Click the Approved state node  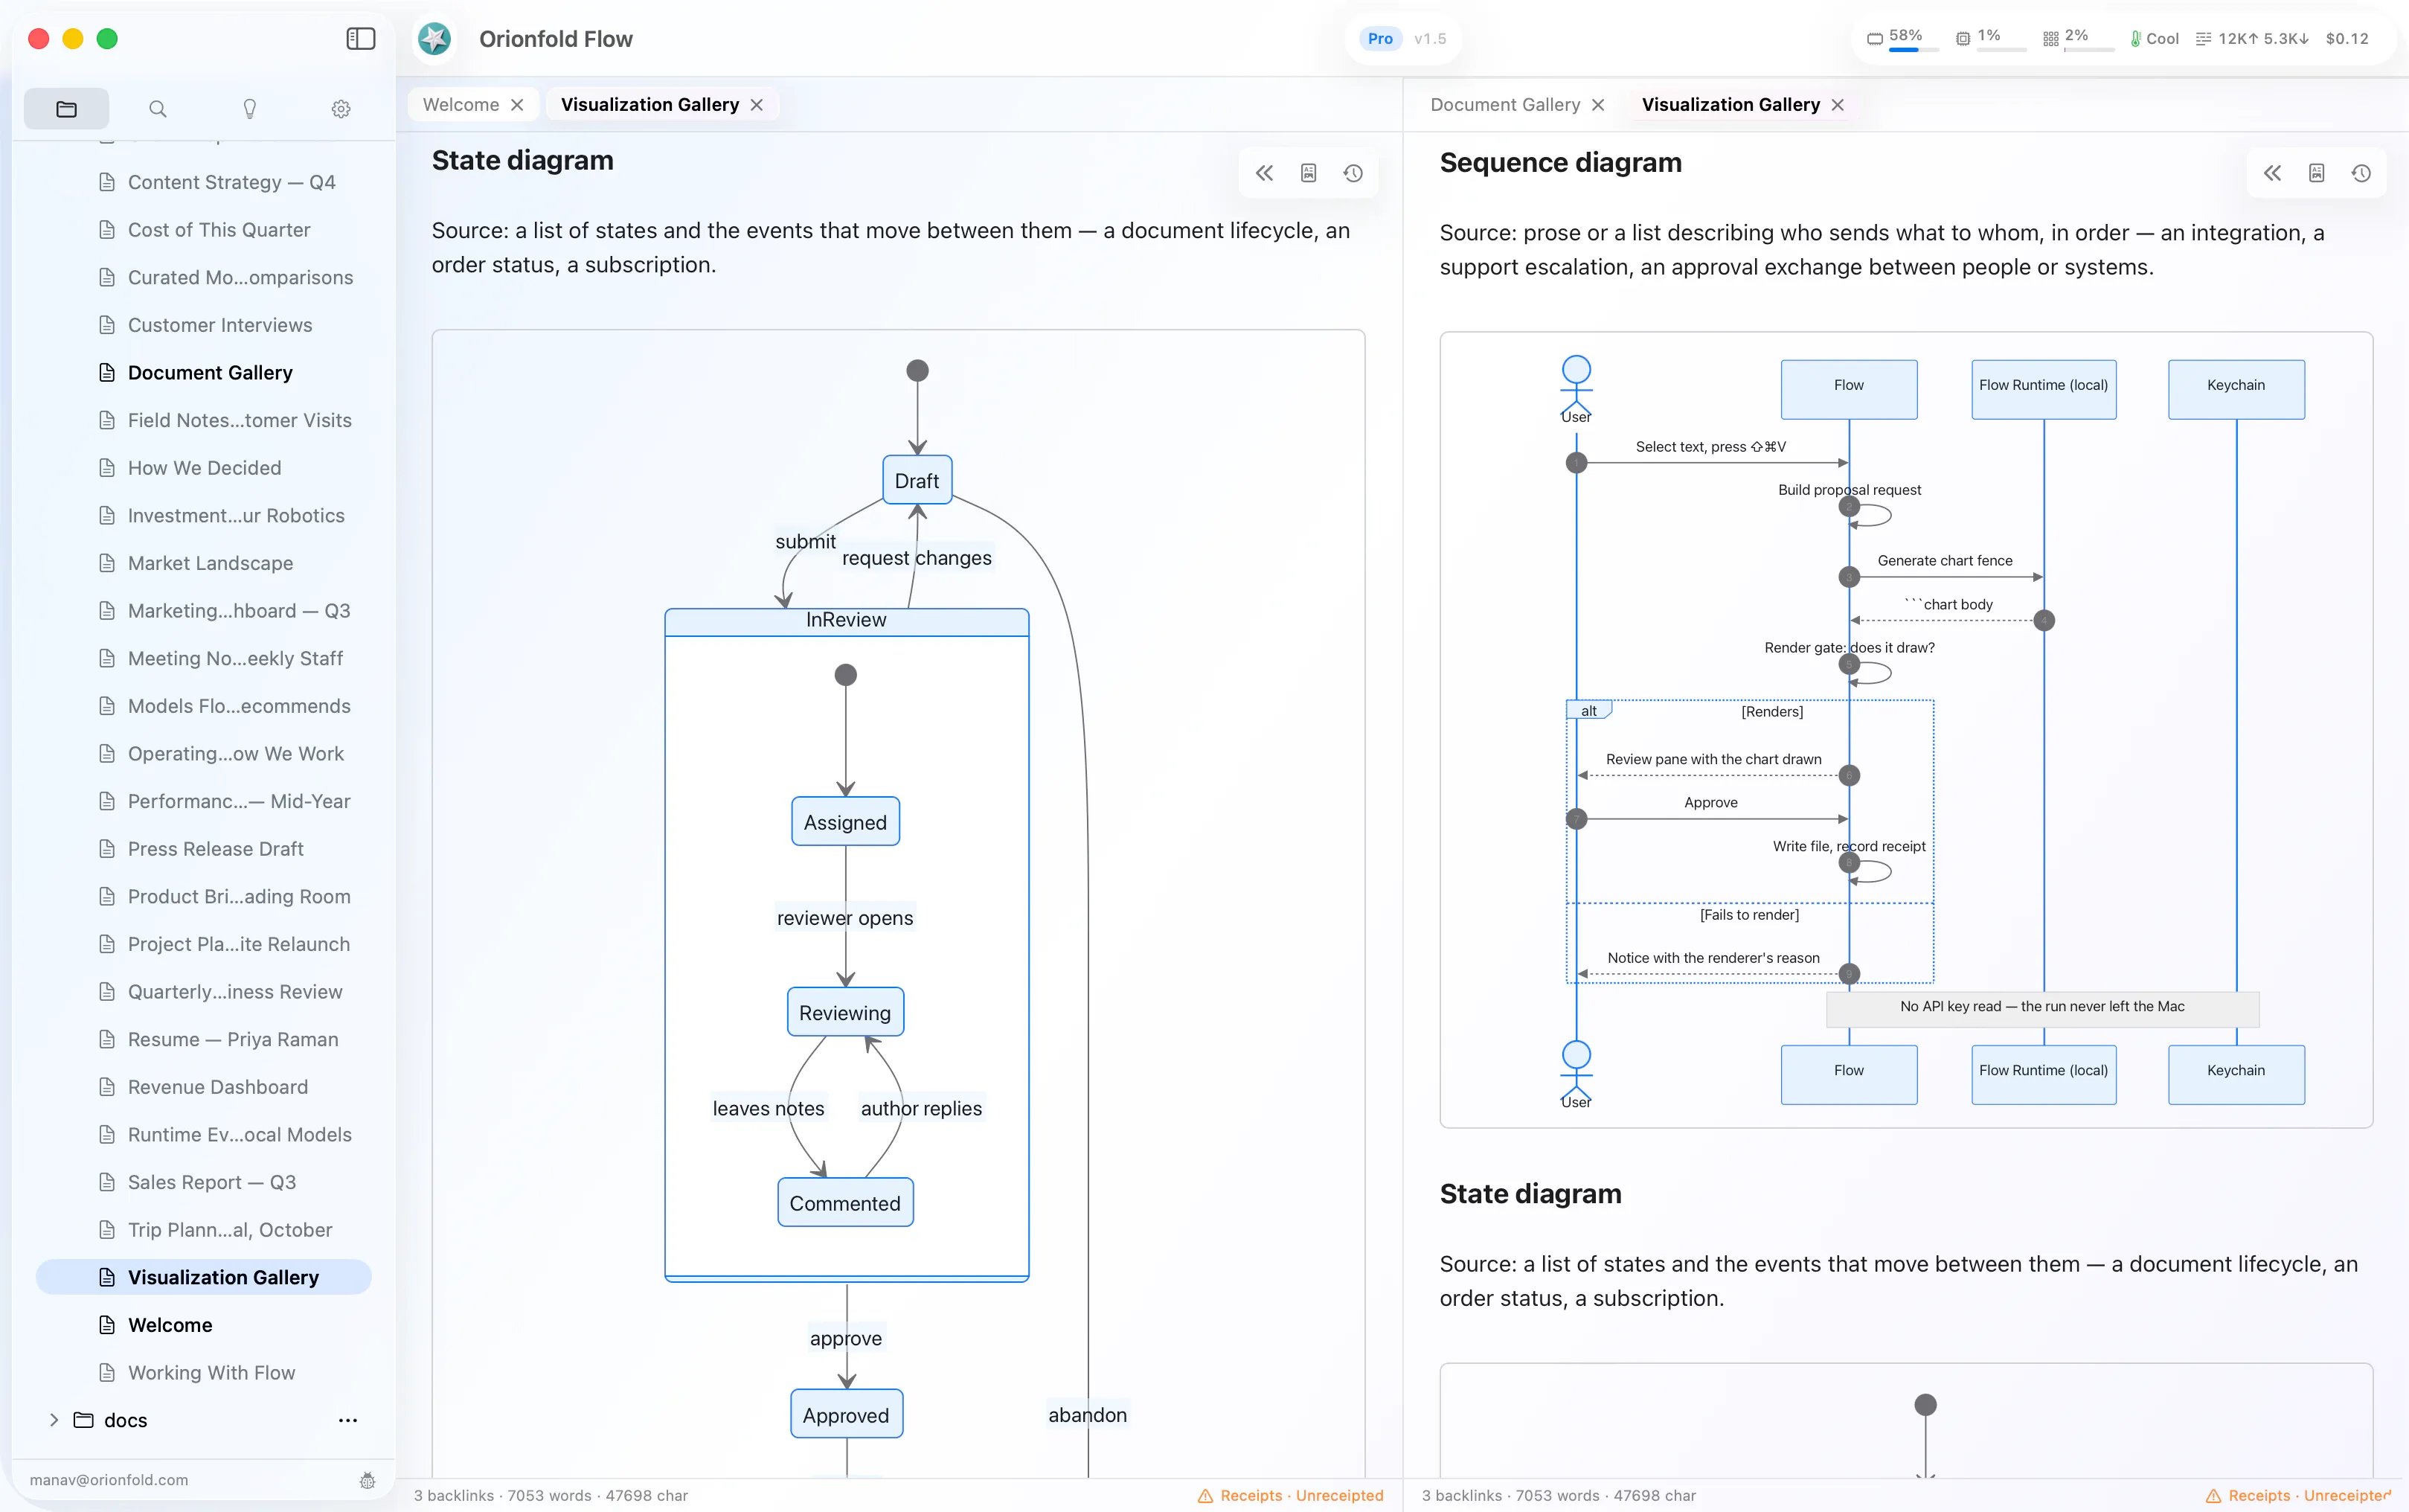(x=847, y=1414)
